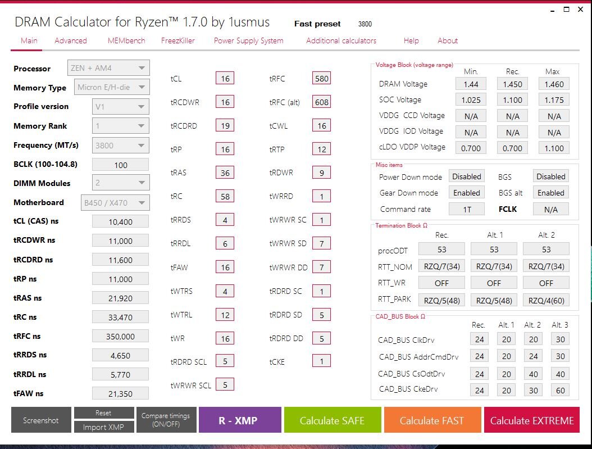This screenshot has width=592, height=449.
Task: Click Calculate EXTREME button
Action: (531, 420)
